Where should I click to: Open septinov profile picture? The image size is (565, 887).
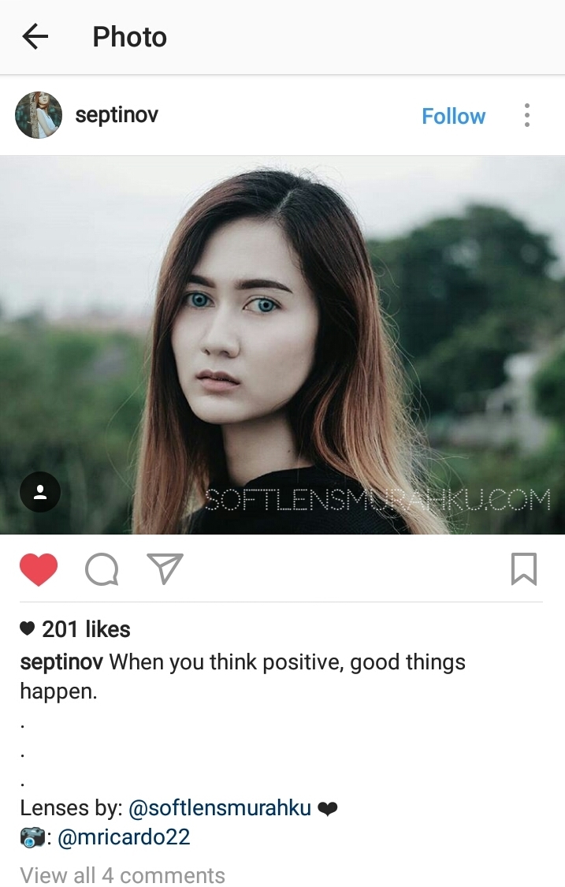click(x=39, y=115)
